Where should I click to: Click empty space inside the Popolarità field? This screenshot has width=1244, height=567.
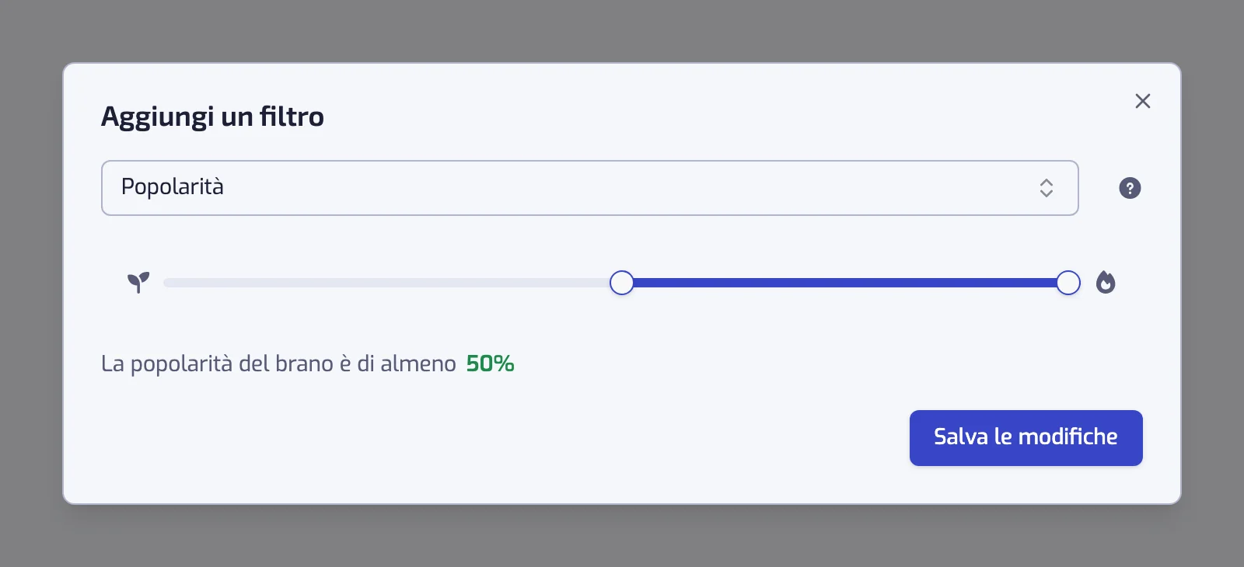click(x=622, y=188)
